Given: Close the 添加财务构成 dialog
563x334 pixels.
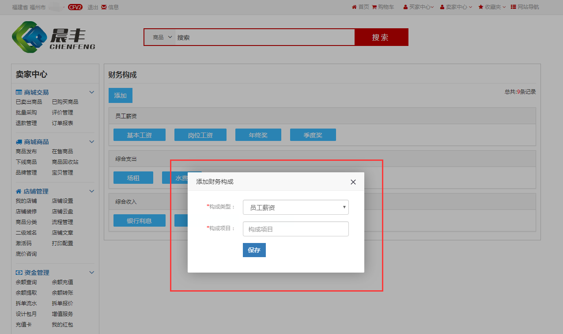Looking at the screenshot, I should pos(353,182).
